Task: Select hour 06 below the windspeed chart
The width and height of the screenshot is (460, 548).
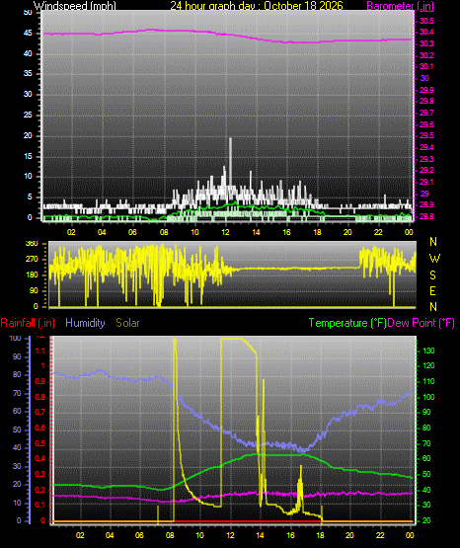Action: click(132, 232)
